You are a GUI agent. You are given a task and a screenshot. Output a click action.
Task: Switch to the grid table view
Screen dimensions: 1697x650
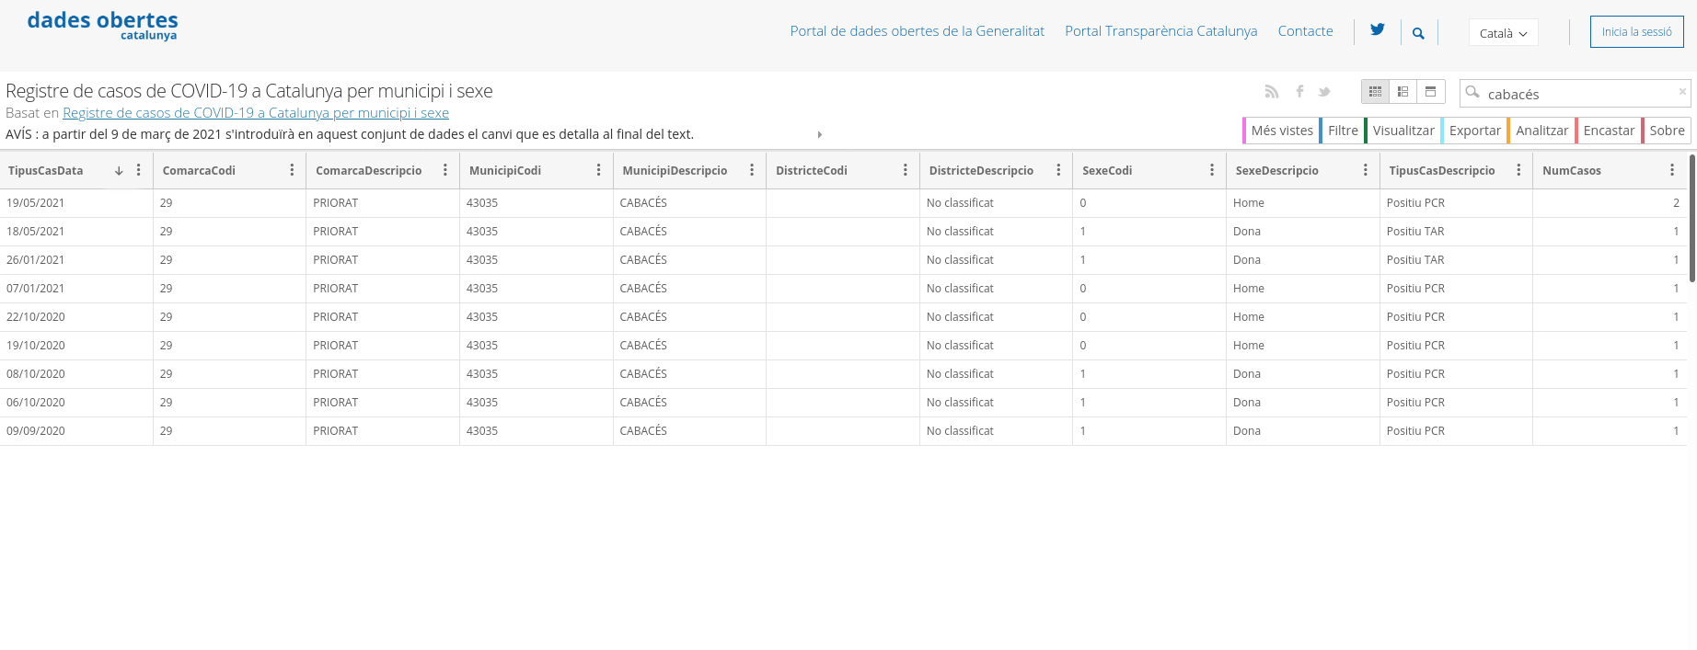(x=1375, y=92)
